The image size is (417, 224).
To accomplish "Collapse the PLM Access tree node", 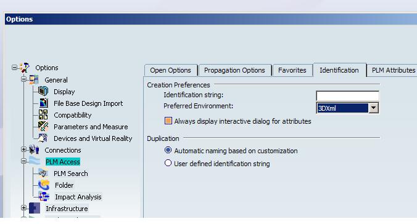I will tap(23, 161).
